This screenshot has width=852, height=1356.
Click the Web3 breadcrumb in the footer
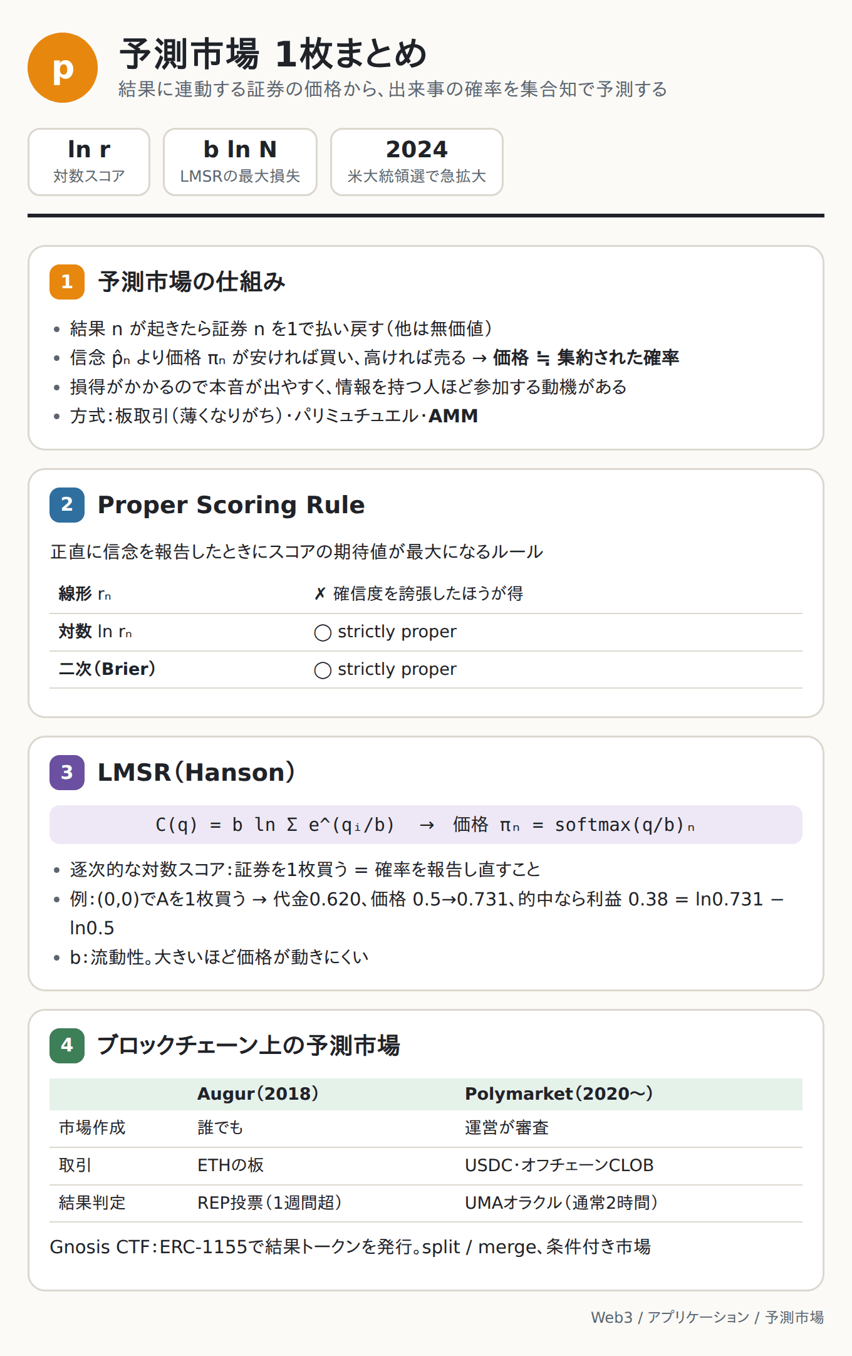pos(611,1317)
